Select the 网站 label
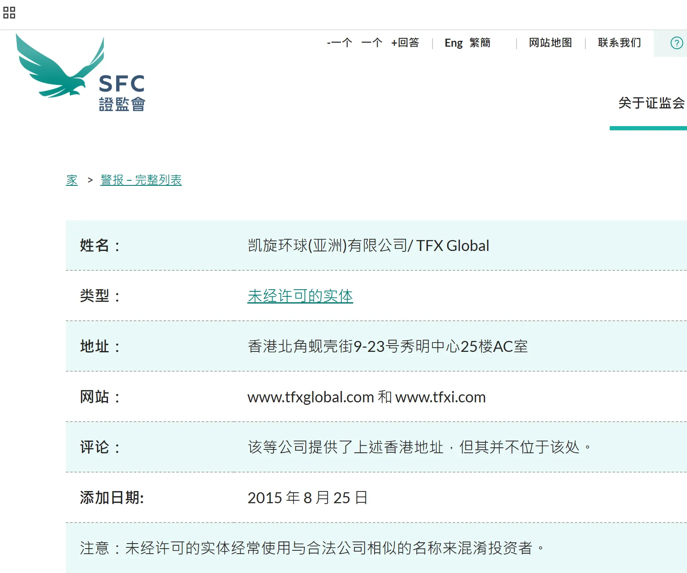Screen dimensions: 687x573 [x=100, y=397]
